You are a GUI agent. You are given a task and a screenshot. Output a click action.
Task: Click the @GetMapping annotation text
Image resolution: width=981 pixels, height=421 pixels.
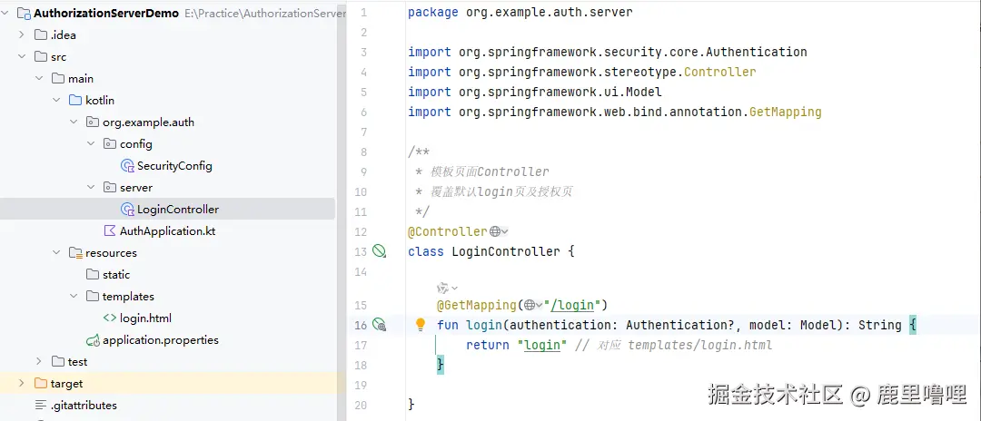pyautogui.click(x=477, y=305)
